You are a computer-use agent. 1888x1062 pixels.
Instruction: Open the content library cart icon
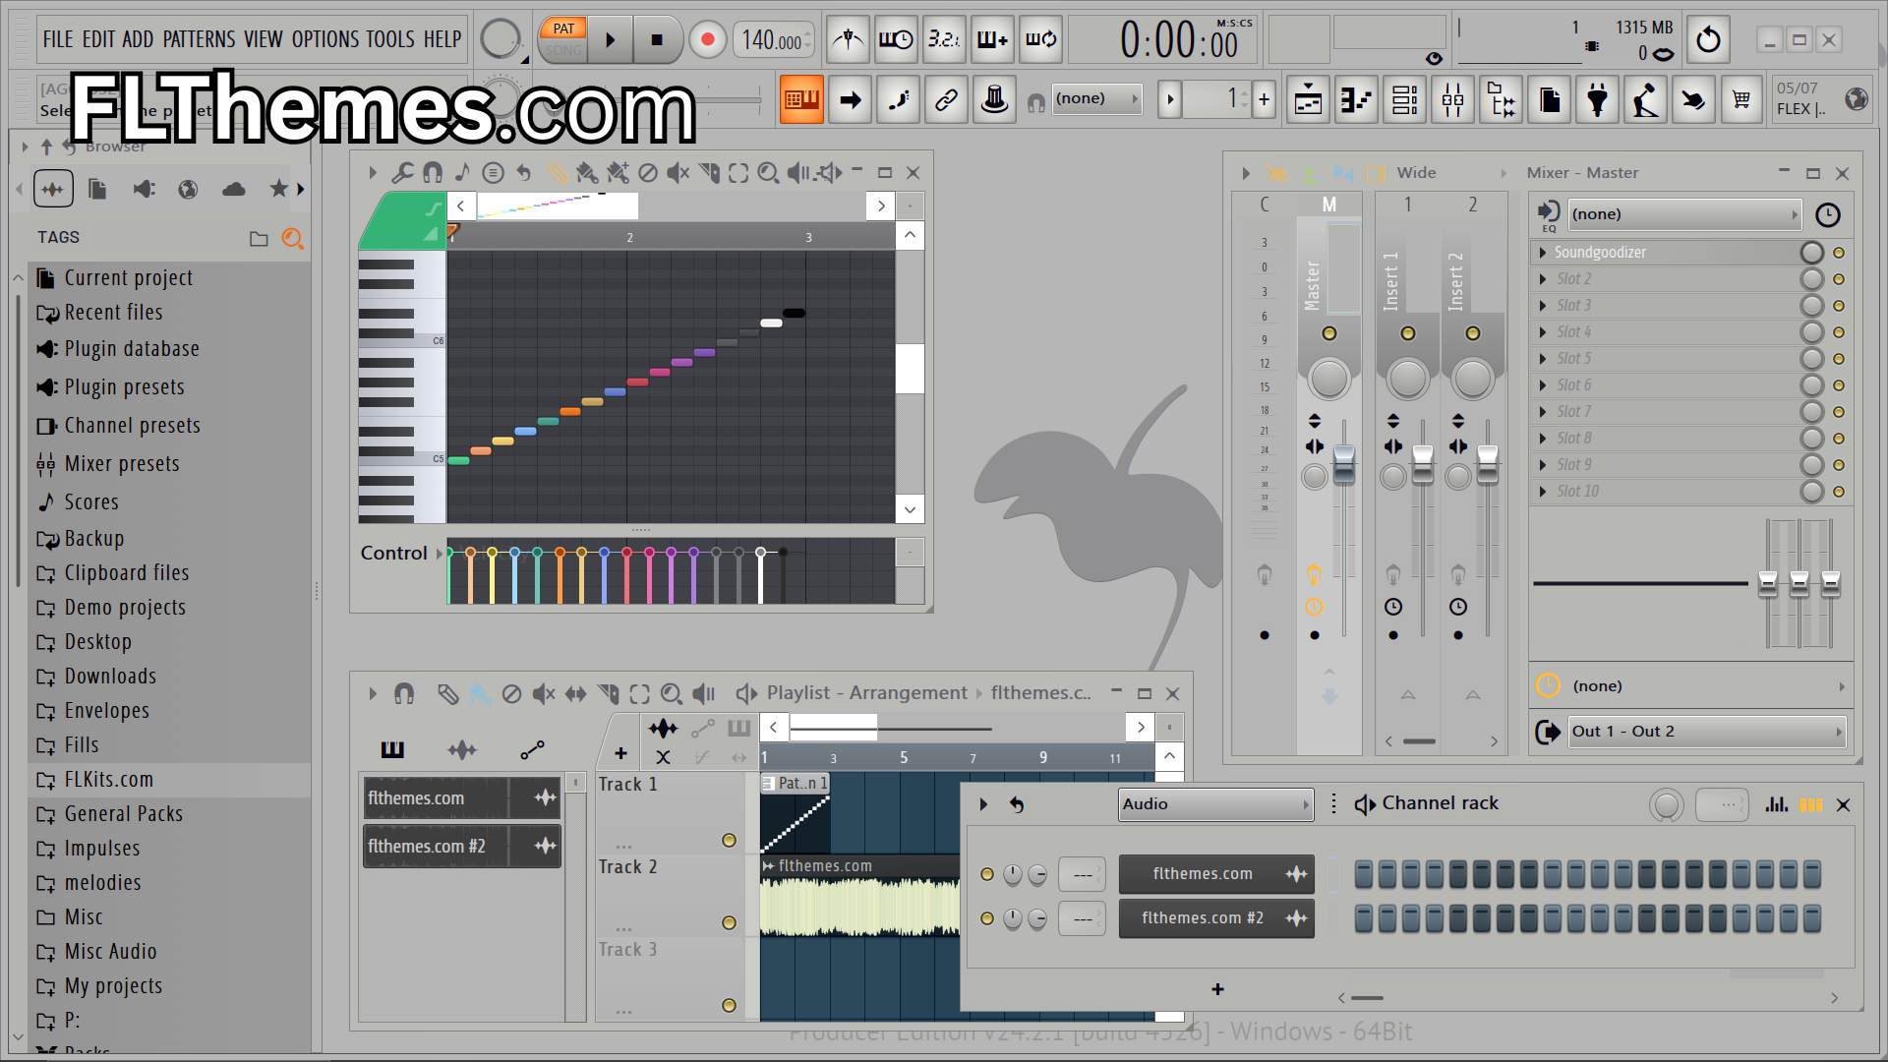click(x=1741, y=99)
